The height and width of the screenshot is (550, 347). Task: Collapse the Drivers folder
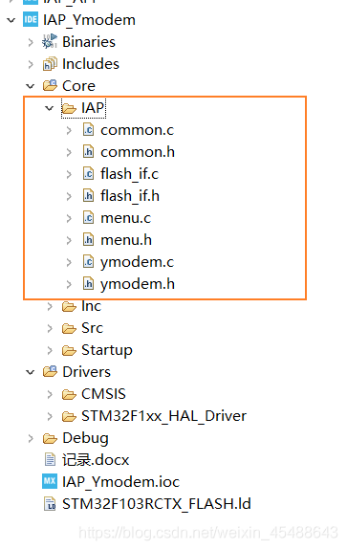31,372
